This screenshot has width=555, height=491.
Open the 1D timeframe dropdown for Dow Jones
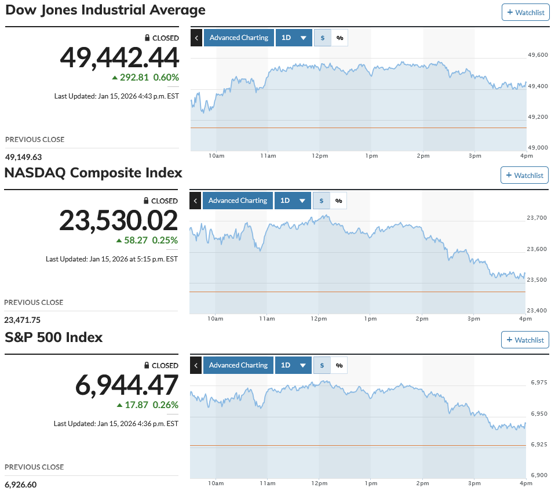pos(294,38)
